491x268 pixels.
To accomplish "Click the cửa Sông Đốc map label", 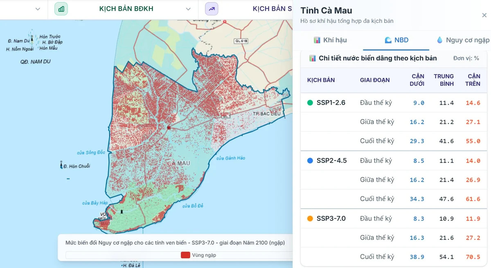I will click(91, 152).
